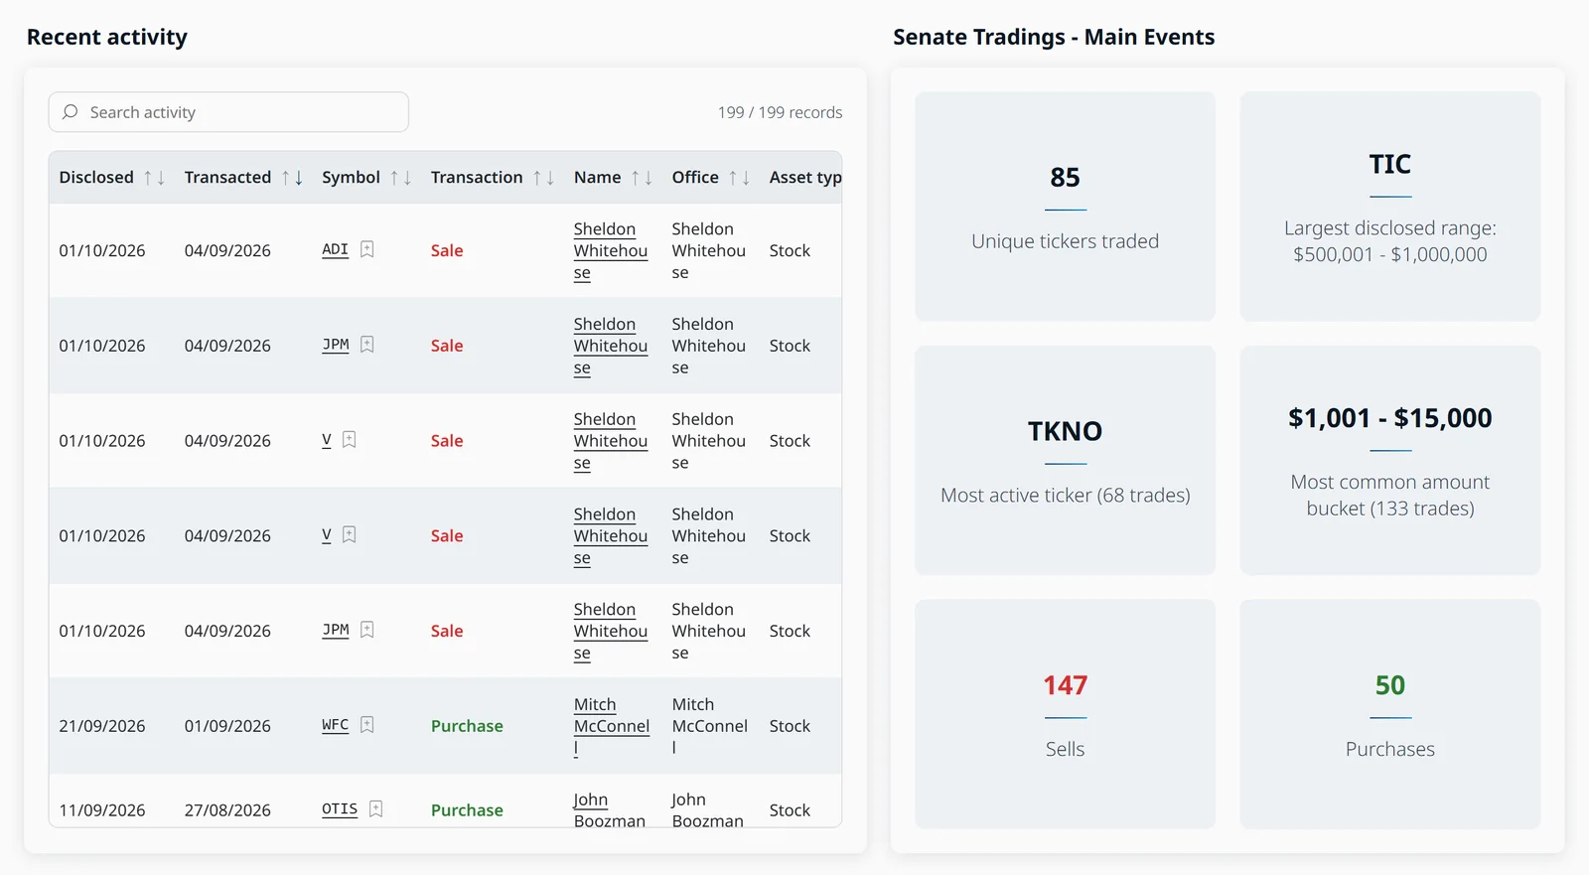The image size is (1589, 875).
Task: Click the 11/09/2026 disclosed date cell
Action: coord(102,810)
